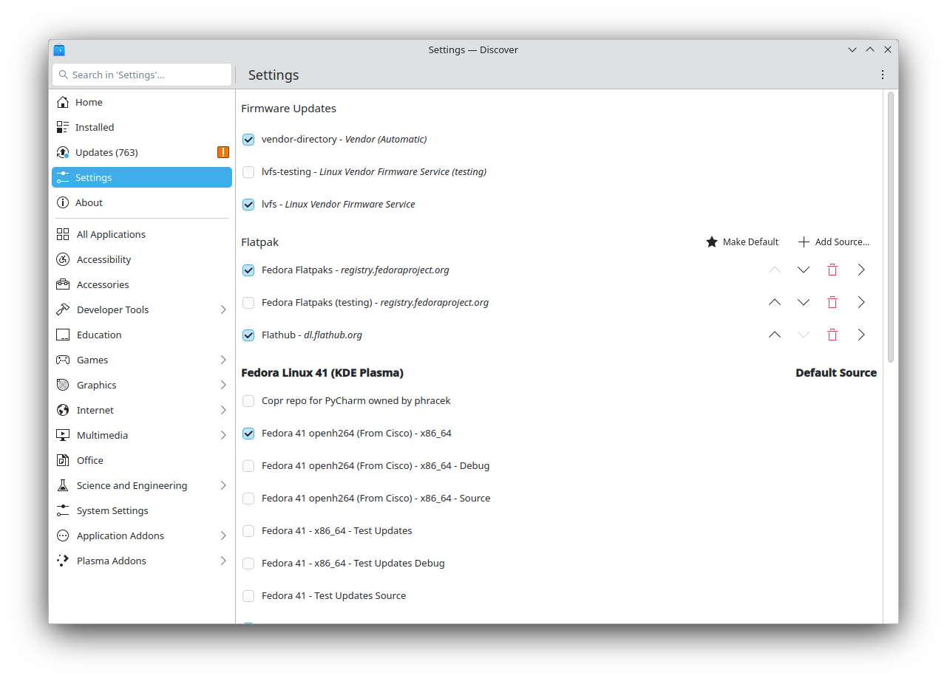Image resolution: width=947 pixels, height=681 pixels.
Task: Select Settings in the sidebar
Action: pos(142,177)
